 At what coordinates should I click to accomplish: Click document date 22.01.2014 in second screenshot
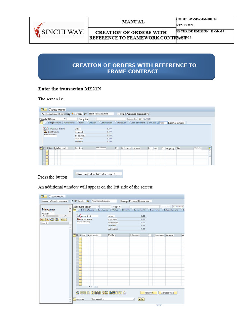click(178, 206)
